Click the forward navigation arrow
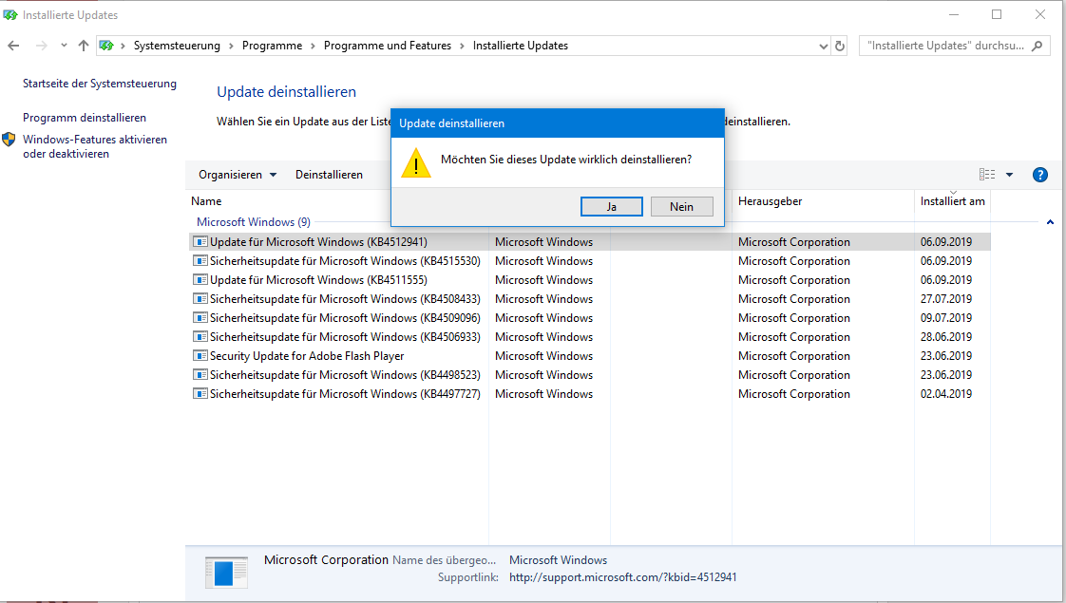 42,46
